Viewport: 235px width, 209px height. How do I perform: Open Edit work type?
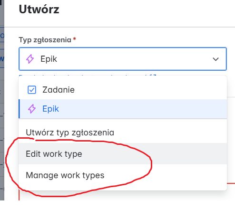point(123,154)
